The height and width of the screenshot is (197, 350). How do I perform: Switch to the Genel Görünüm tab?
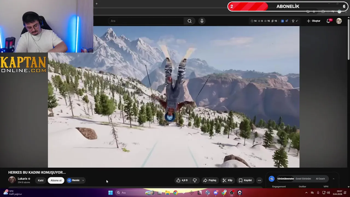[303, 179]
